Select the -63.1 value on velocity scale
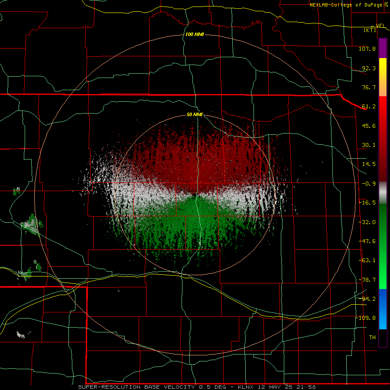The image size is (390, 390). tap(367, 260)
